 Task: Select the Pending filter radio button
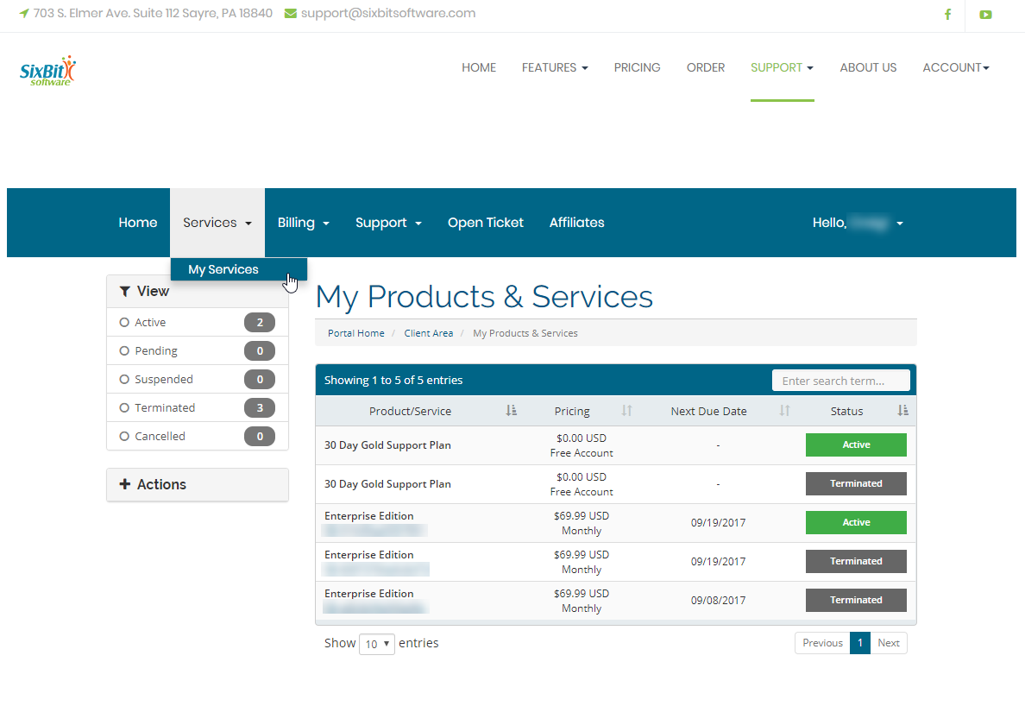[124, 351]
